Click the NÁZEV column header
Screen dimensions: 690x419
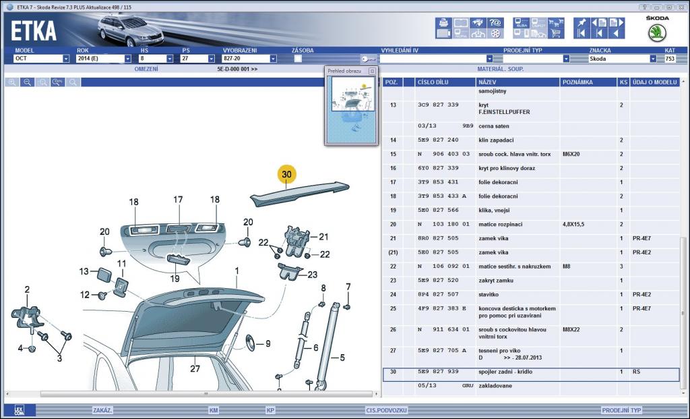pyautogui.click(x=517, y=82)
